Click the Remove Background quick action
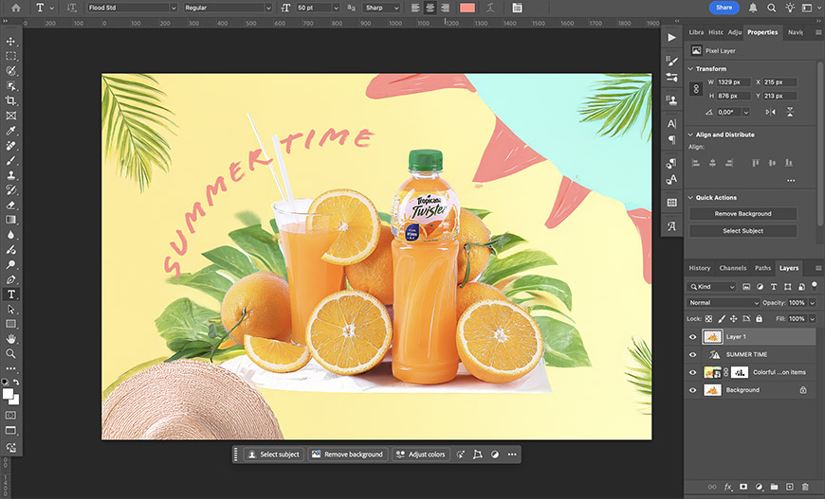Image resolution: width=825 pixels, height=499 pixels. (x=742, y=214)
